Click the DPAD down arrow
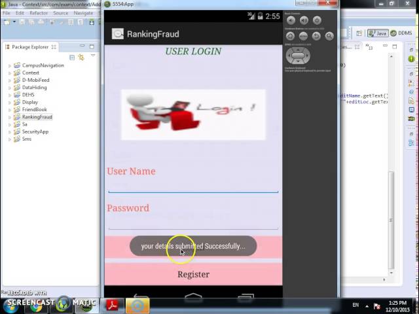Viewport: 419px width, 314px height. [298, 61]
